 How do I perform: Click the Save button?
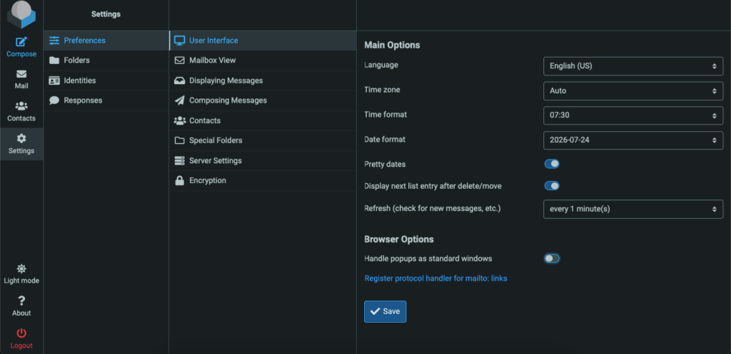(385, 312)
